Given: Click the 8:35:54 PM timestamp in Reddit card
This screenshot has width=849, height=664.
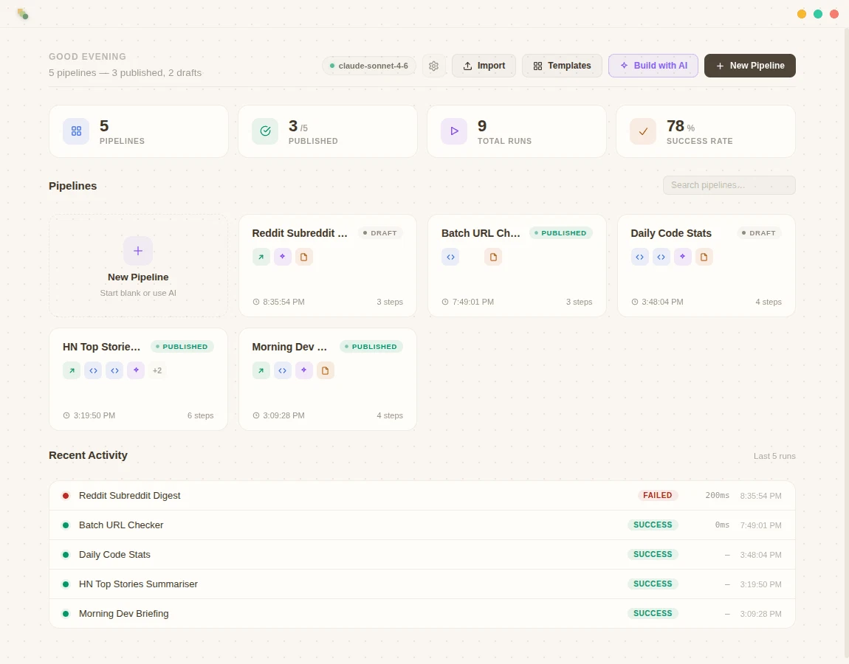Looking at the screenshot, I should tap(283, 302).
